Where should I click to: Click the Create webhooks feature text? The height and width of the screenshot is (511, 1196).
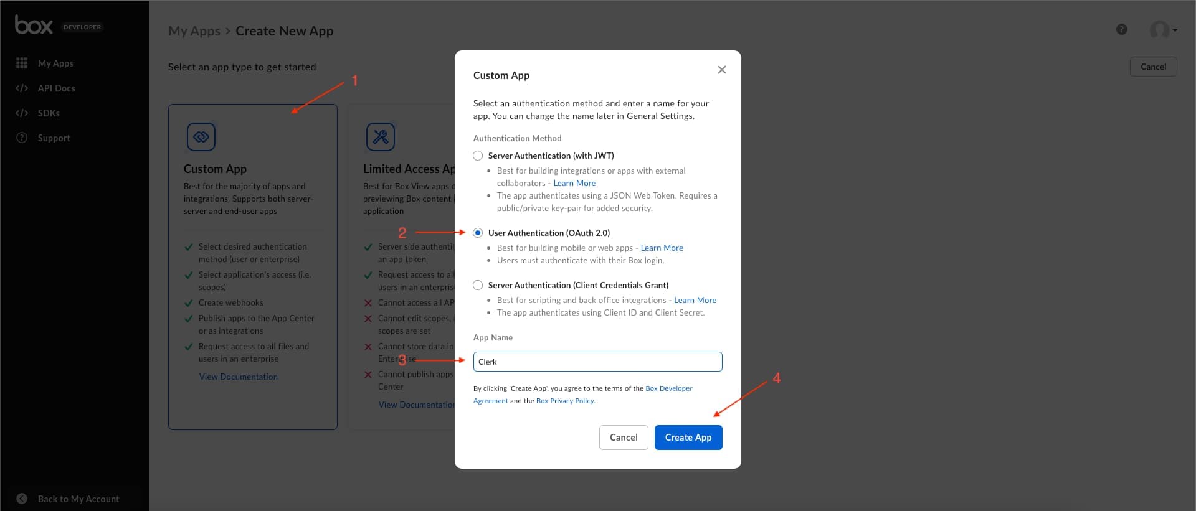pyautogui.click(x=231, y=302)
